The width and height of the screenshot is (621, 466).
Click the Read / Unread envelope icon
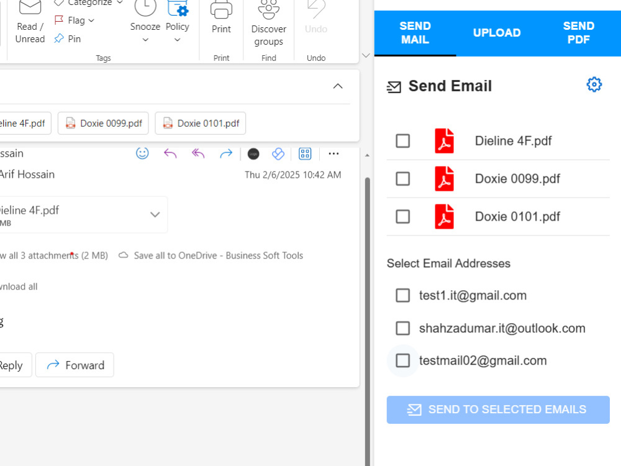tap(30, 7)
